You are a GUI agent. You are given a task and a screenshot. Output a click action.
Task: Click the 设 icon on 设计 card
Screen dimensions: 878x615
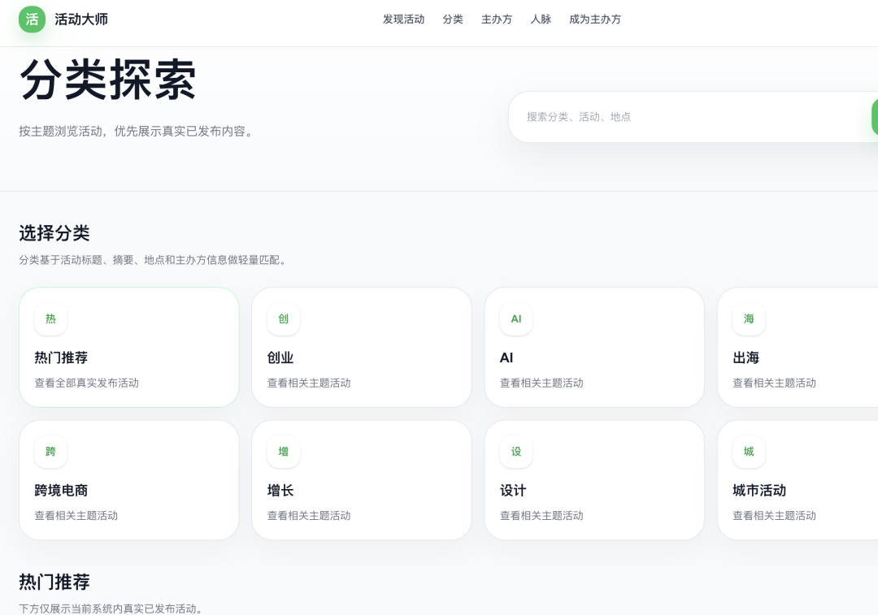pos(516,452)
